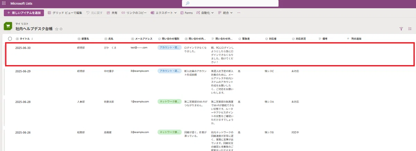Toggle the select-all circle in header
Image resolution: width=416 pixels, height=151 pixels.
pos(10,39)
